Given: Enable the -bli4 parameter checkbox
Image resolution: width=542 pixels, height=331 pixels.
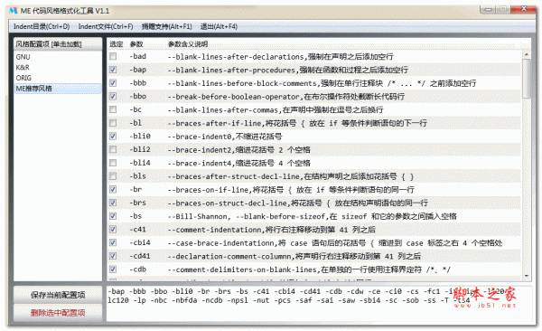Looking at the screenshot, I should (x=113, y=163).
